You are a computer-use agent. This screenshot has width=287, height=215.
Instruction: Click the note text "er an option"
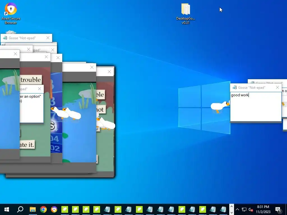click(x=30, y=96)
